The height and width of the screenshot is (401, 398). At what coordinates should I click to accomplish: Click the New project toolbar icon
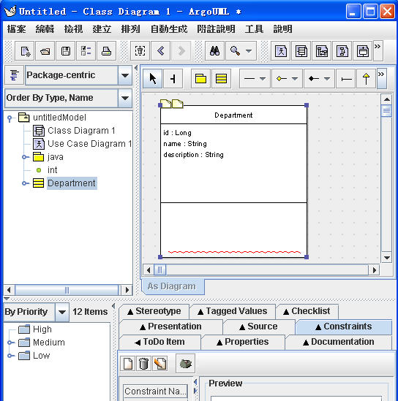tap(25, 51)
